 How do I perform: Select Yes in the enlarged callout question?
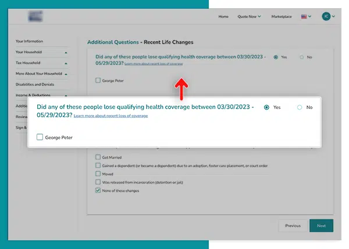pos(266,107)
